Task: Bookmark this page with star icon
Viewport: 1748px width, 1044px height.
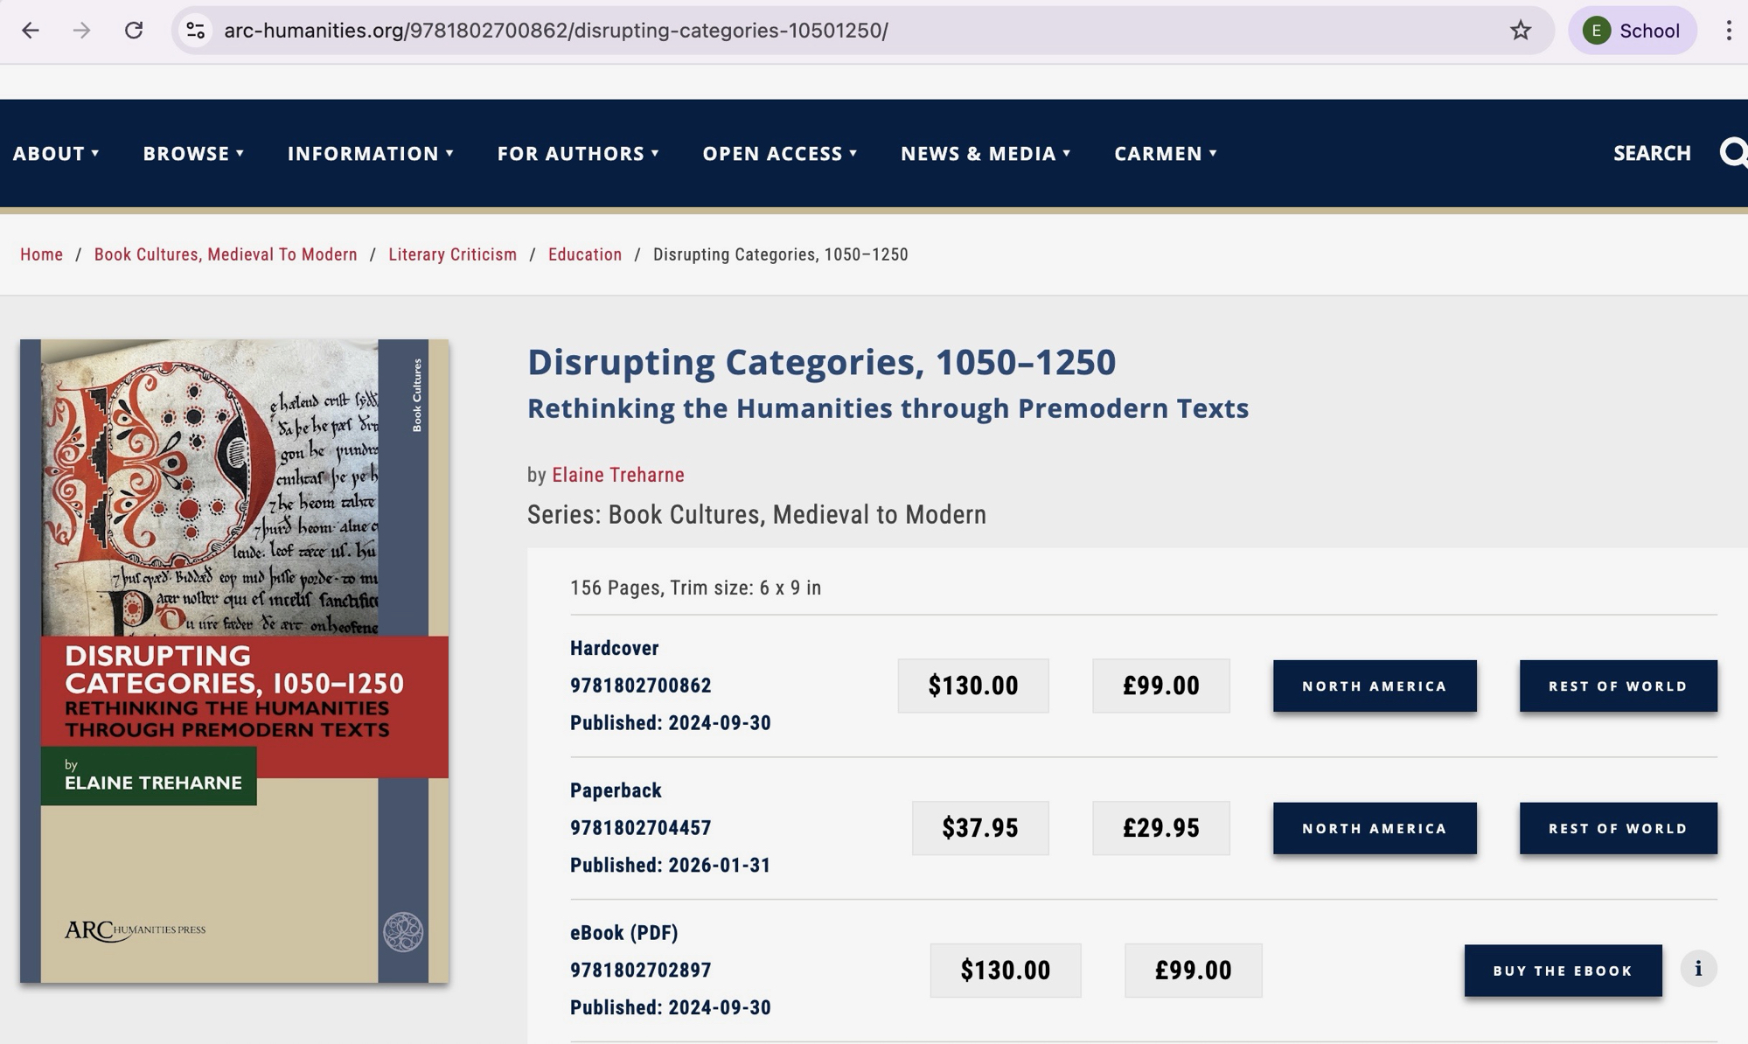Action: (1521, 31)
